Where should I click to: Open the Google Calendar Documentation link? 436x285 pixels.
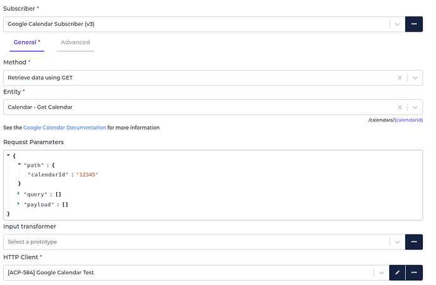tap(64, 128)
